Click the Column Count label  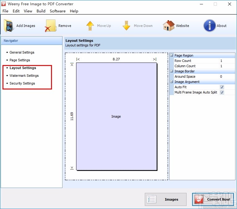pos(185,66)
